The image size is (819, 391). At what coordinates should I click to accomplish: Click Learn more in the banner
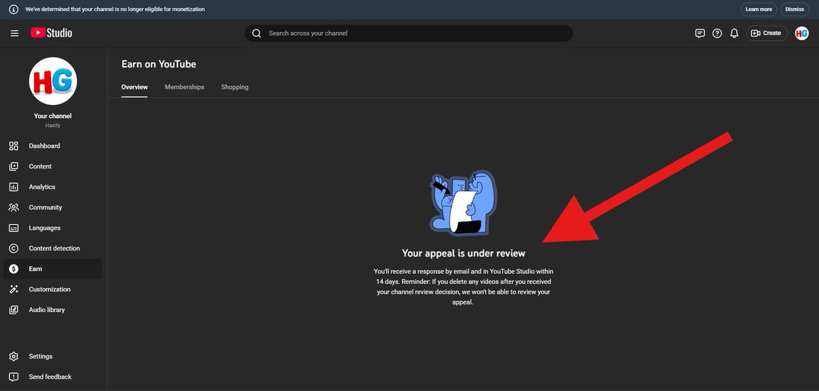759,10
